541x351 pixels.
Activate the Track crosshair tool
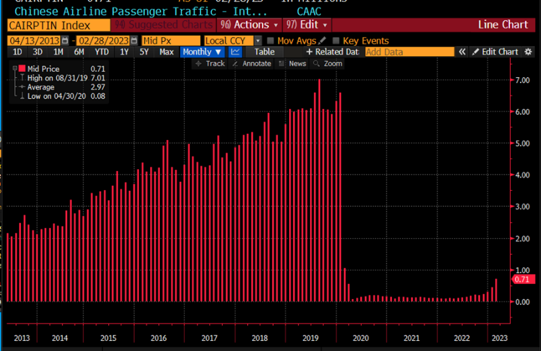(210, 64)
